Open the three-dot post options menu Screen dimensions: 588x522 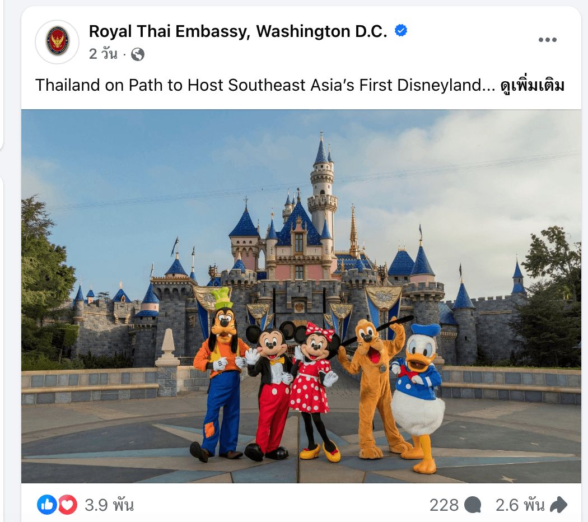pyautogui.click(x=547, y=40)
